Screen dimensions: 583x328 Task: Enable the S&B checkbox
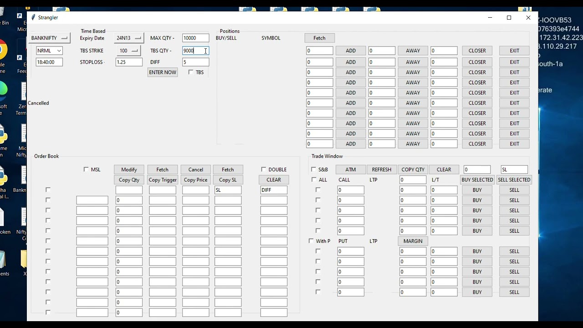coord(313,169)
